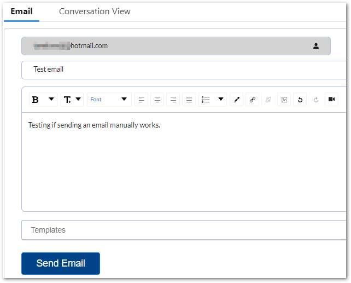Pick a text color with the eyedropper icon
The width and height of the screenshot is (351, 283).
(237, 100)
